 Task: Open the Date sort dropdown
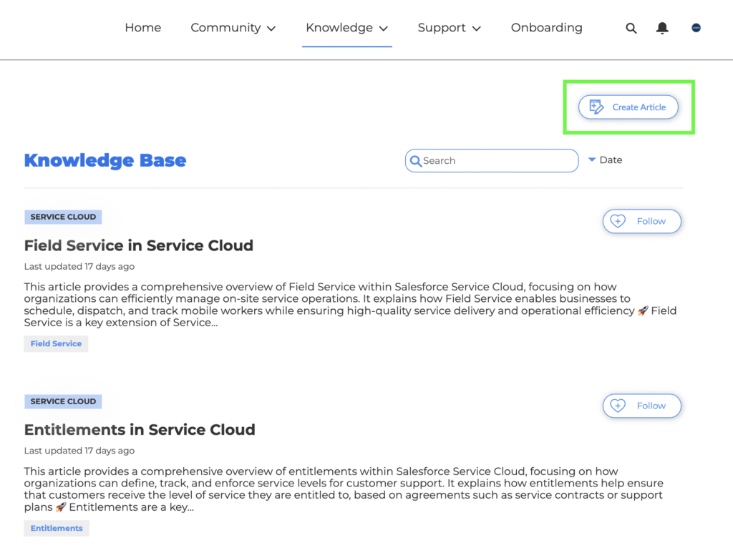tap(605, 160)
